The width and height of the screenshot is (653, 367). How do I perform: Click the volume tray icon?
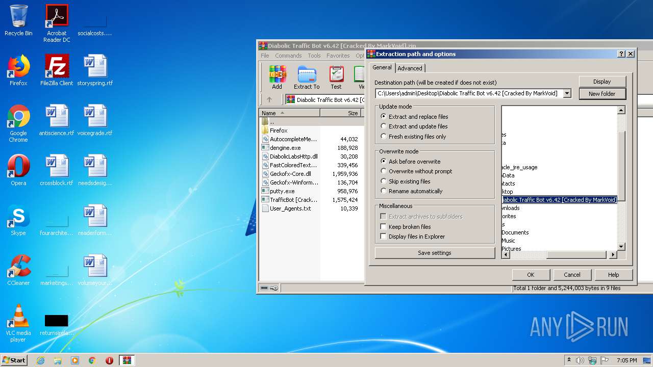[580, 360]
